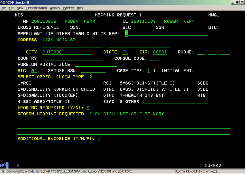The image size is (245, 174).
Task: Click the Select Appeal Claim Type field
Action: (91, 77)
